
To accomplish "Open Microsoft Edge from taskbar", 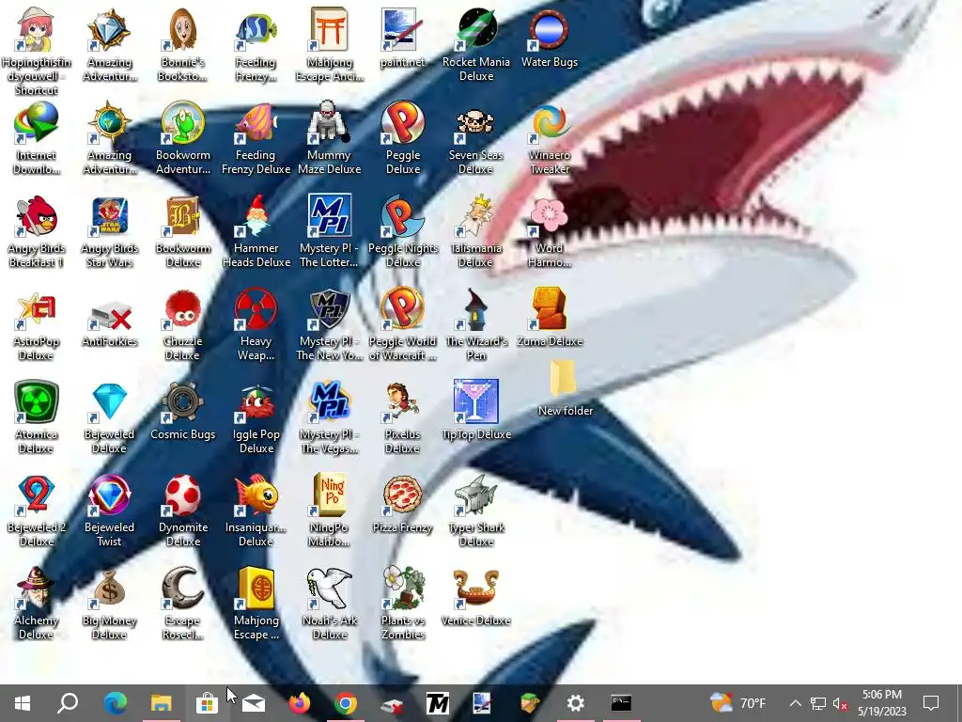I will pyautogui.click(x=115, y=703).
